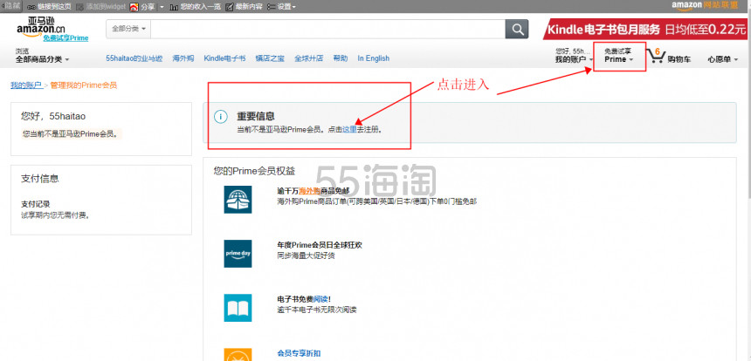Click 试享期内您无需付费 text

pos(56,215)
